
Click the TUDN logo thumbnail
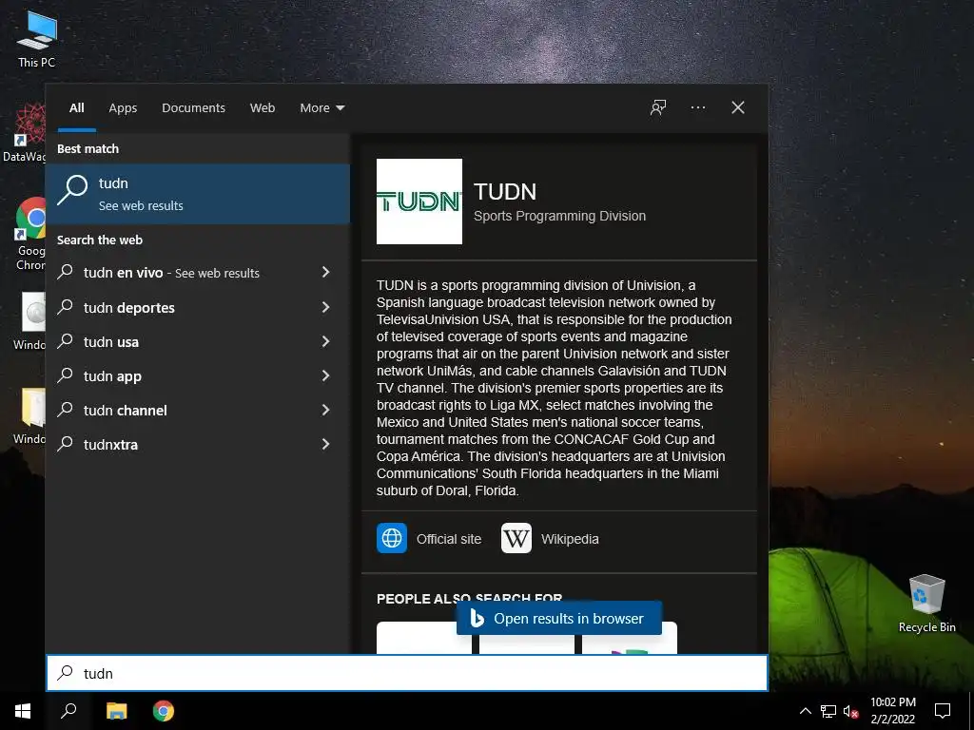point(419,202)
